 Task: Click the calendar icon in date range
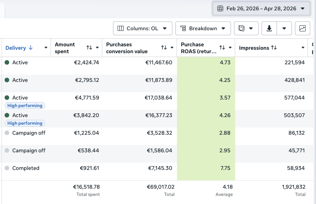coord(220,8)
